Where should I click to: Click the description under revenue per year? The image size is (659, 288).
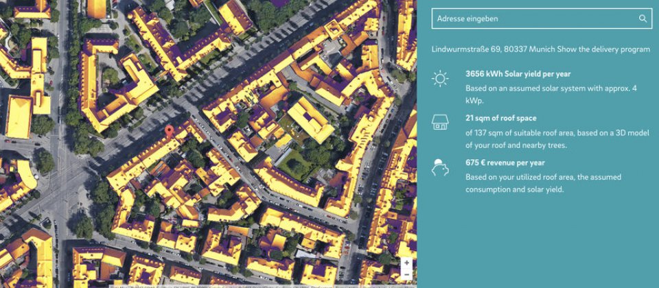click(543, 184)
